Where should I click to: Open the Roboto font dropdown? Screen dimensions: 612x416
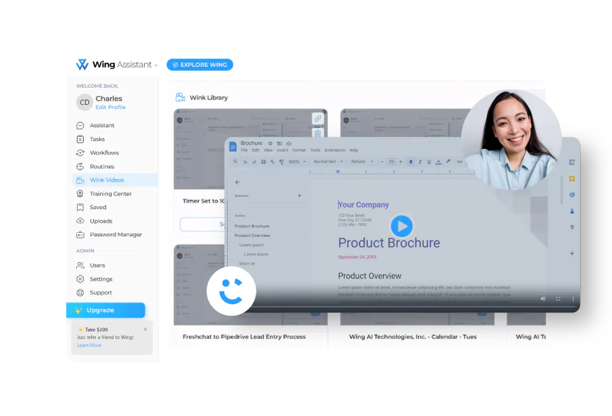coord(362,161)
